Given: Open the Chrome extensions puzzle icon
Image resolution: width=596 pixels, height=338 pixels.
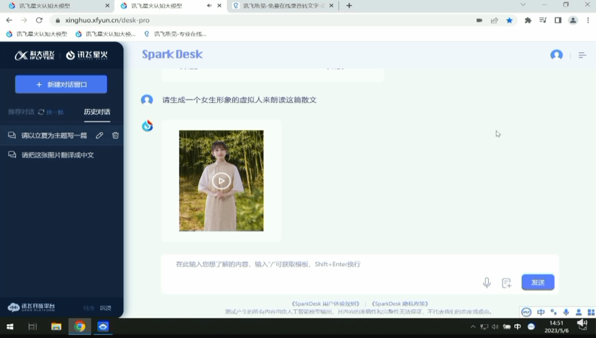Looking at the screenshot, I should click(x=528, y=20).
